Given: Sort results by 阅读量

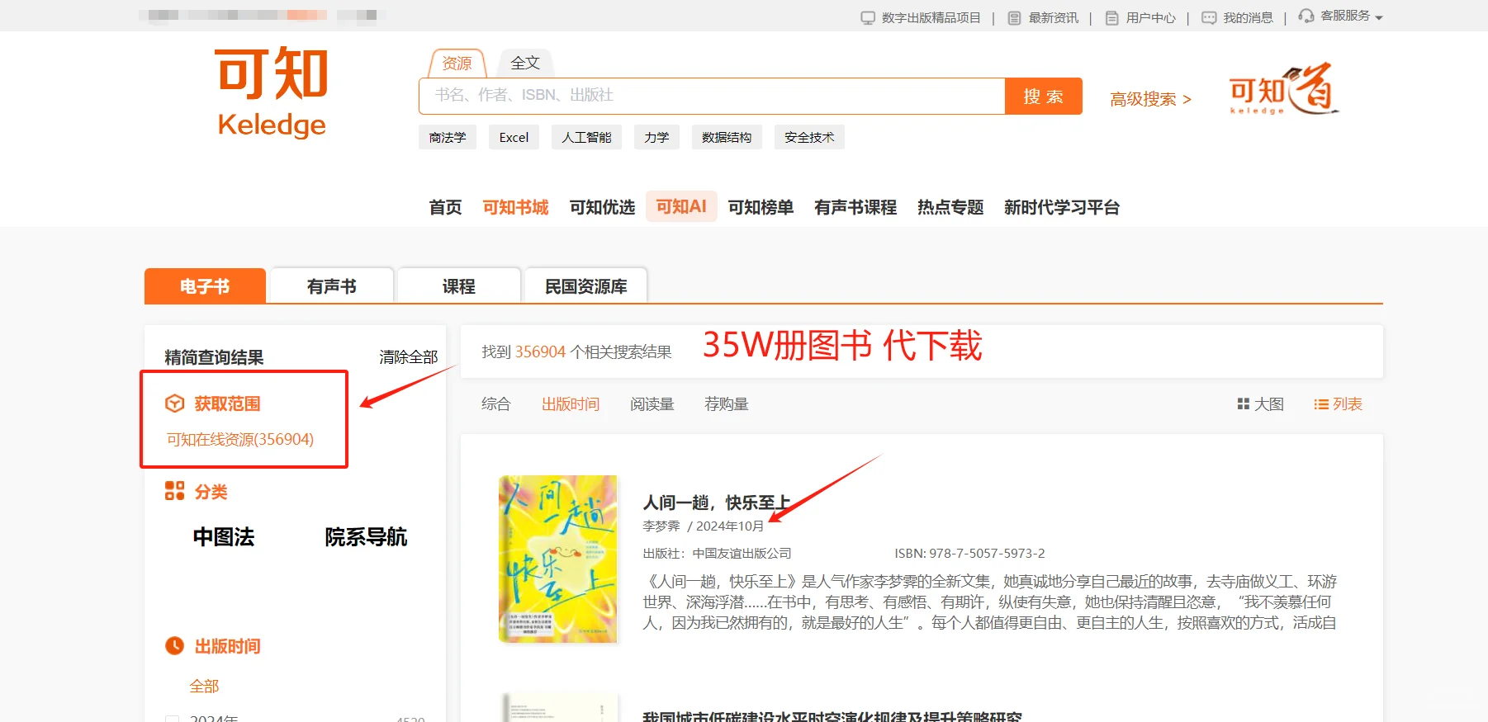Looking at the screenshot, I should click(652, 404).
